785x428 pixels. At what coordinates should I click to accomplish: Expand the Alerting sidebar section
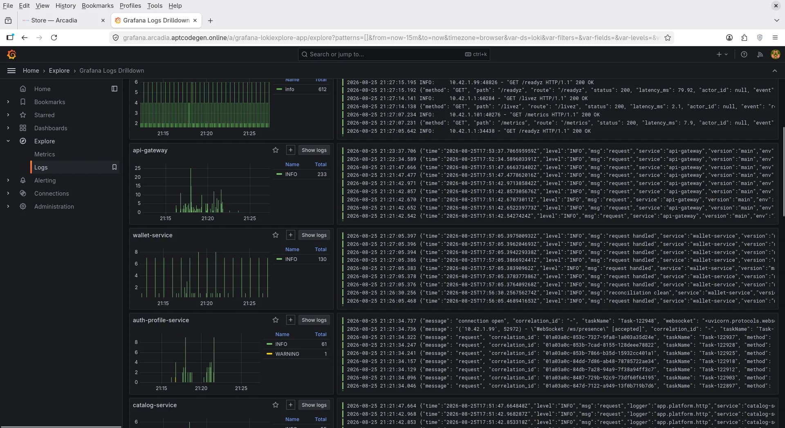coord(8,181)
